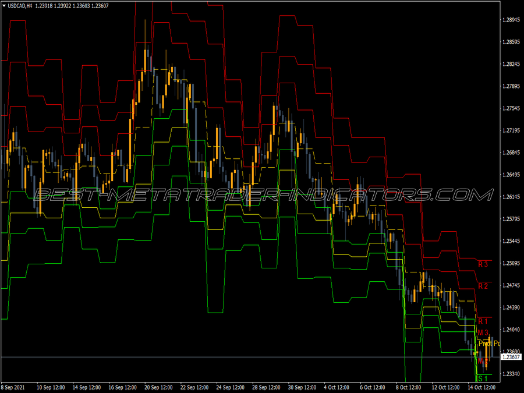
Task: Click the chart menu triangle beside USDCAD,H4
Action: tap(4, 6)
